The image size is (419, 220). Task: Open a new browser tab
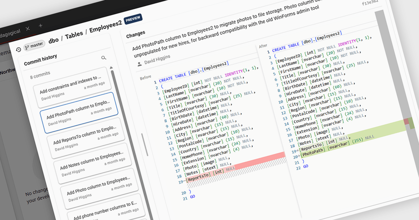click(x=41, y=25)
